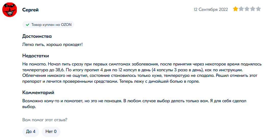
Task: Click the Недостатки heading
Action: coord(36,56)
